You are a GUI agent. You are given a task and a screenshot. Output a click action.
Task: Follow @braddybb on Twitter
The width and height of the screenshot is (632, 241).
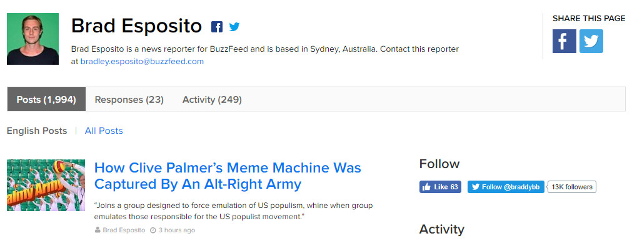click(x=506, y=187)
